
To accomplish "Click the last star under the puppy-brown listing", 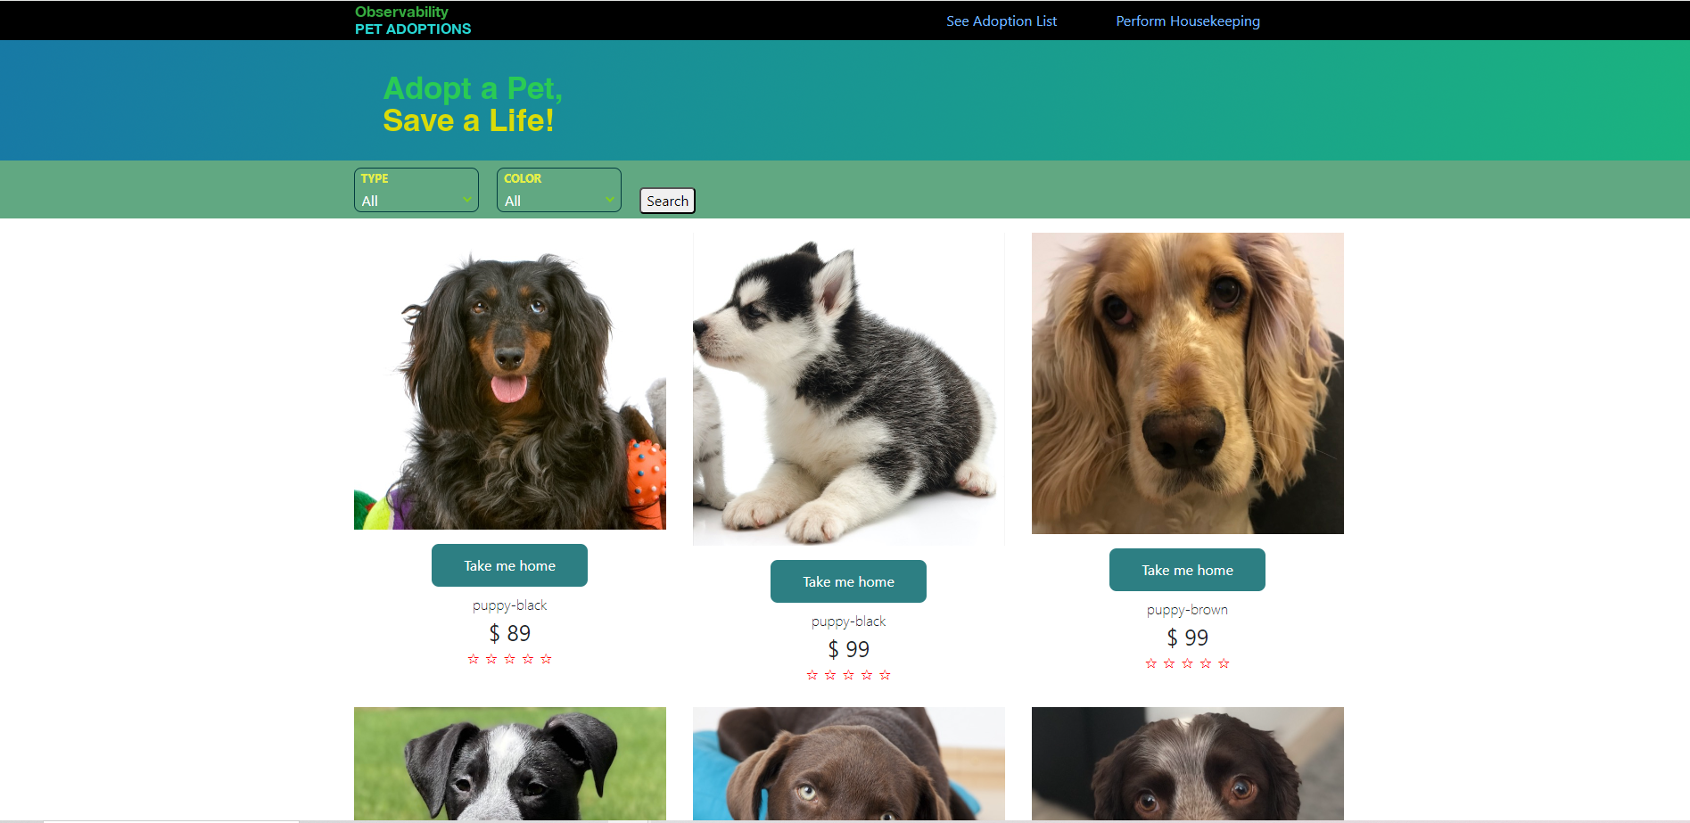I will 1224,663.
